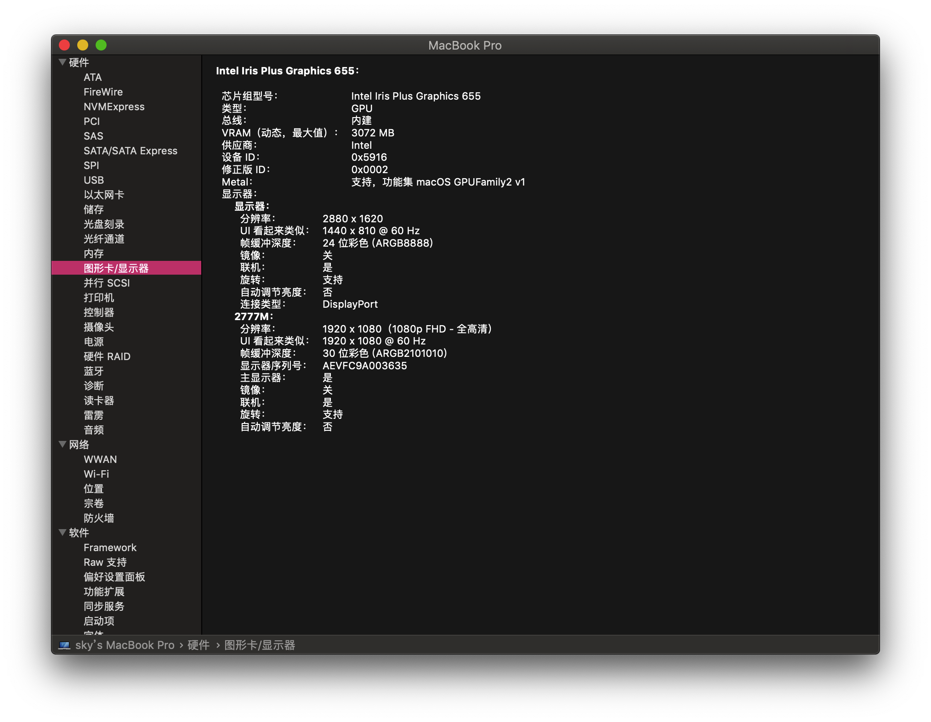The image size is (931, 722).
Task: Collapse the 网络 section triangle
Action: pos(62,444)
